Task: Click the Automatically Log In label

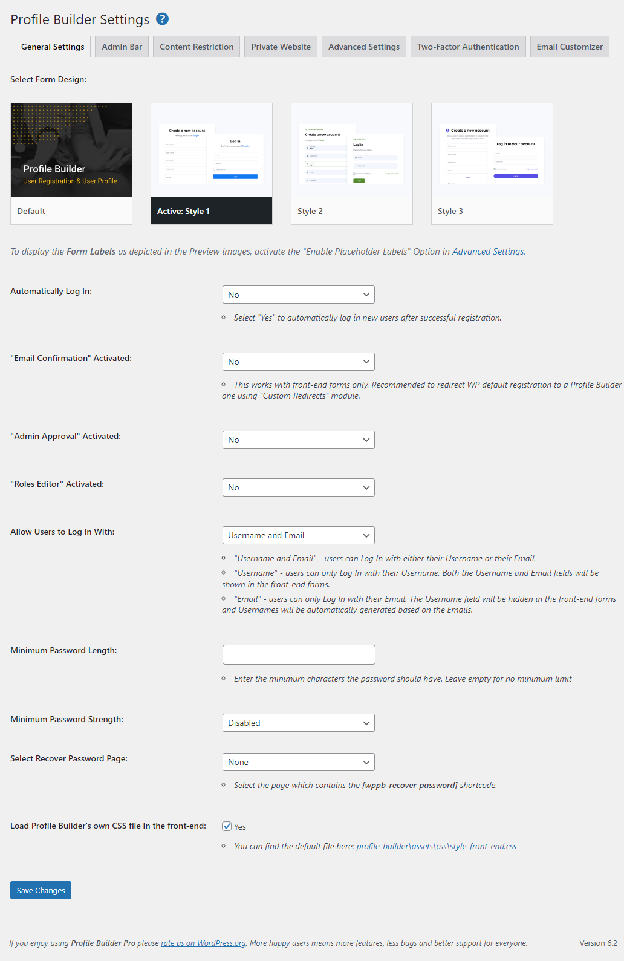Action: 51,291
